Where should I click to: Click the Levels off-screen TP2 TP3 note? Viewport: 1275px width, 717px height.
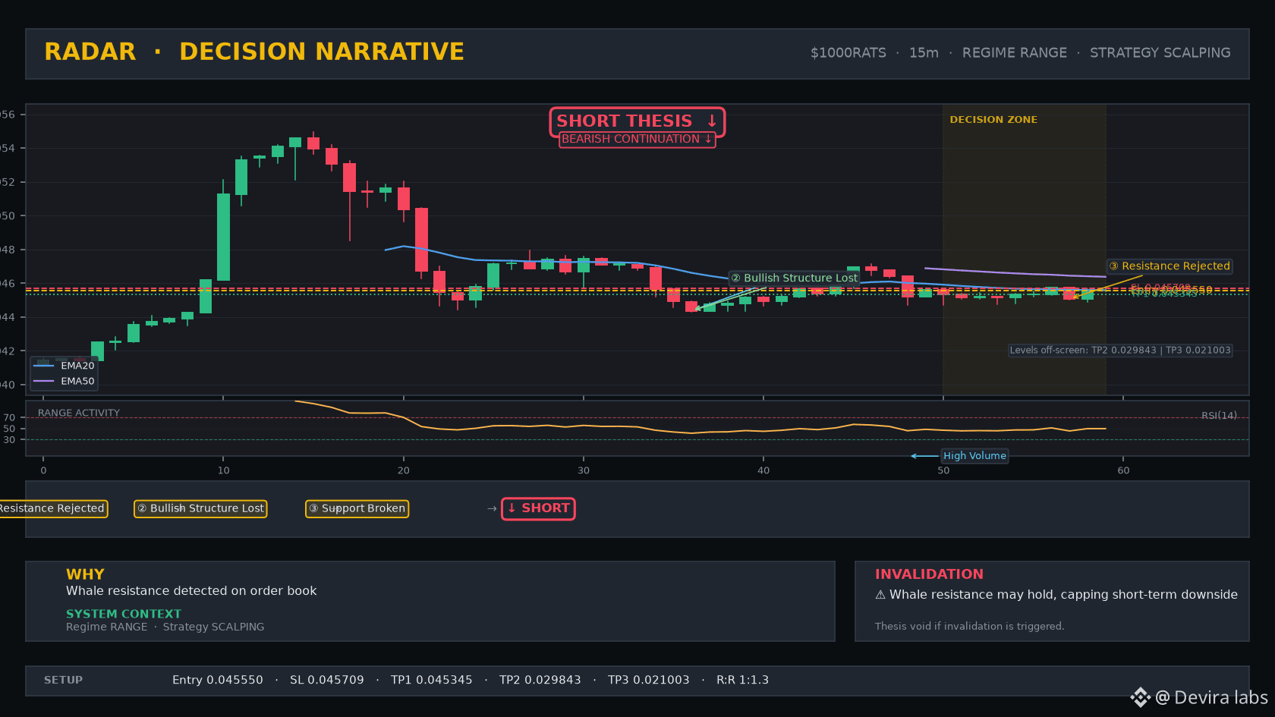coord(1120,351)
